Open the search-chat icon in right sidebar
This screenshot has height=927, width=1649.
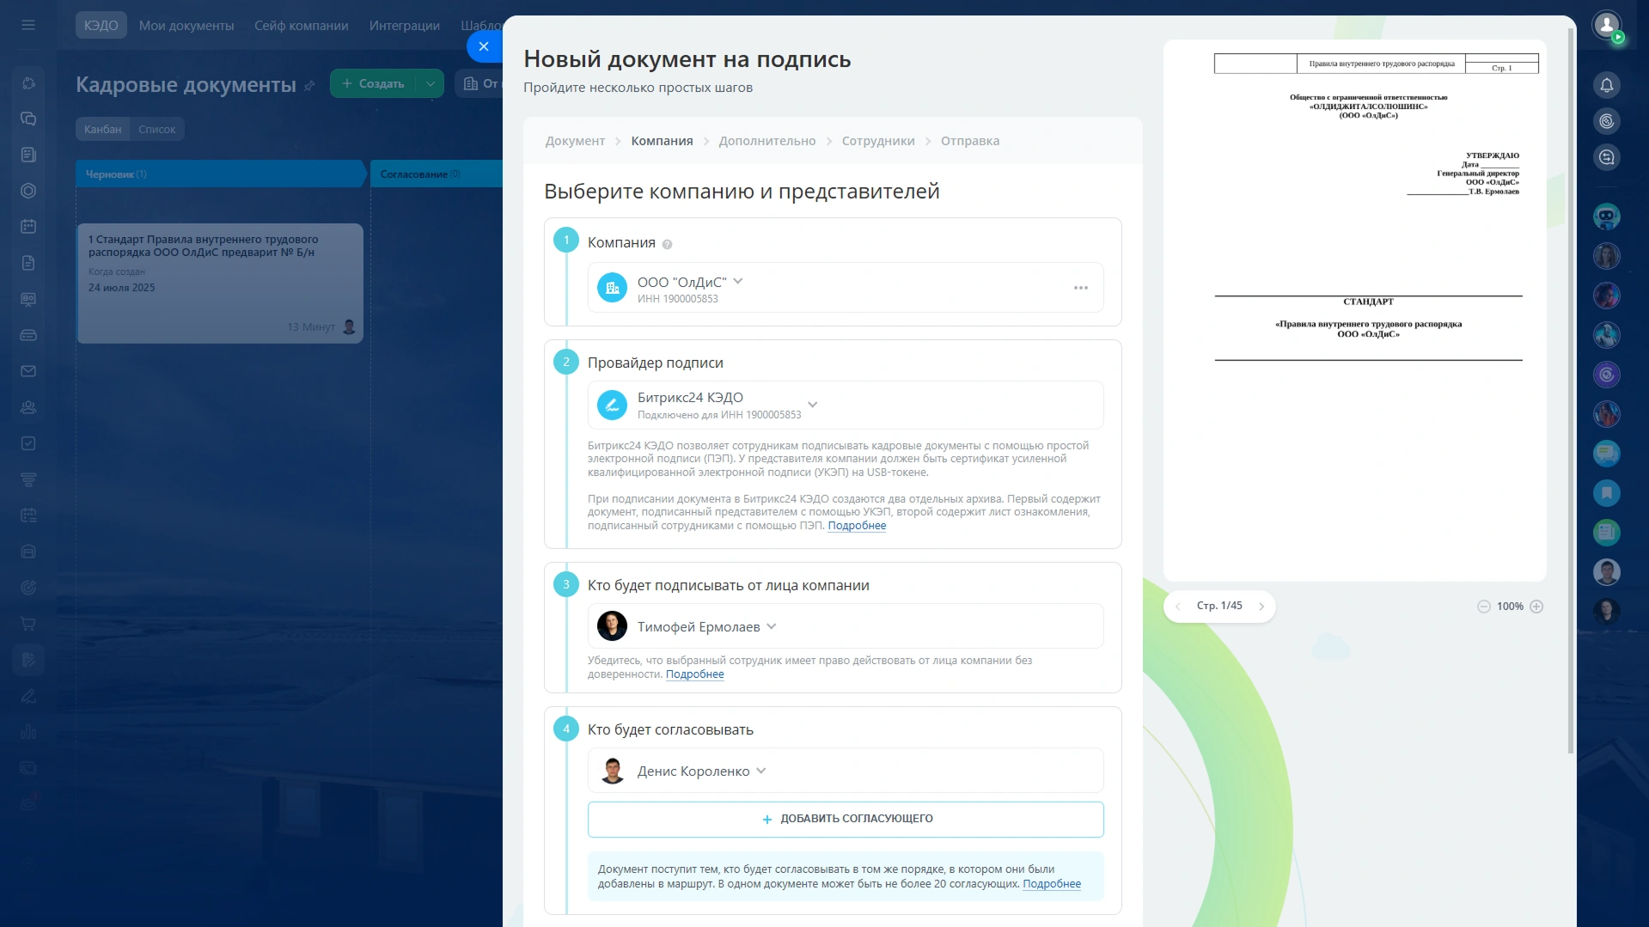(1606, 157)
